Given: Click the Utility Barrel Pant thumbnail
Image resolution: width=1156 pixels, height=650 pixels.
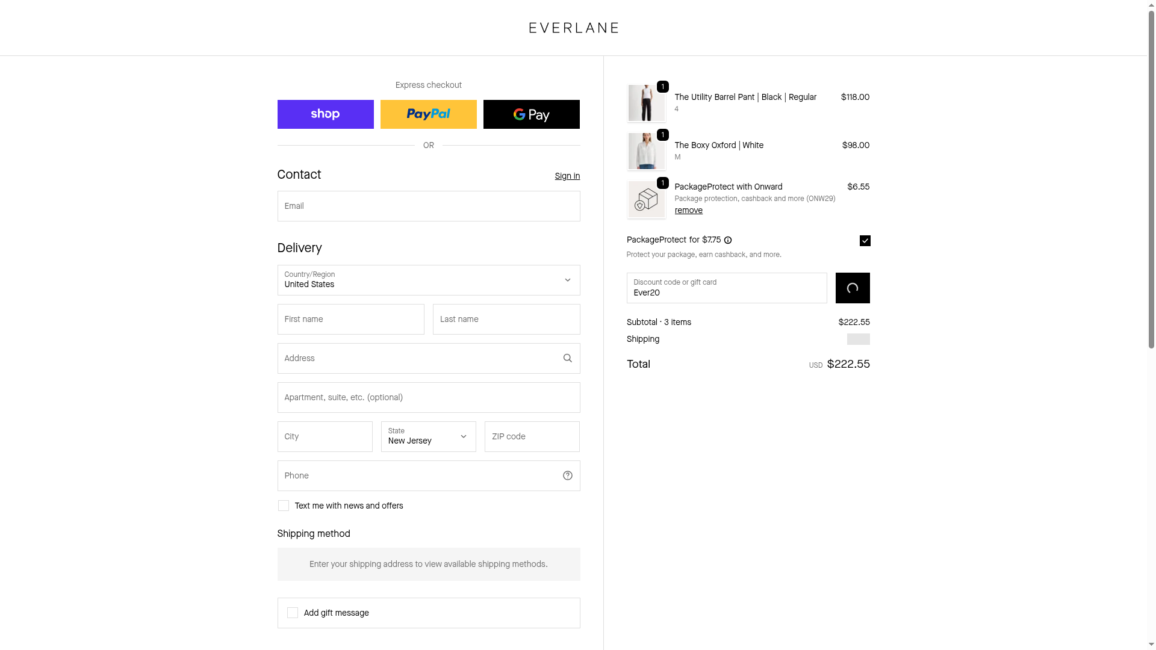Looking at the screenshot, I should point(646,103).
